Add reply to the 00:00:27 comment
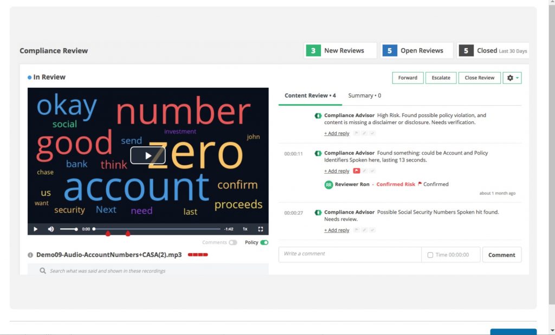Screen dimensions: 555x335 (x=337, y=230)
